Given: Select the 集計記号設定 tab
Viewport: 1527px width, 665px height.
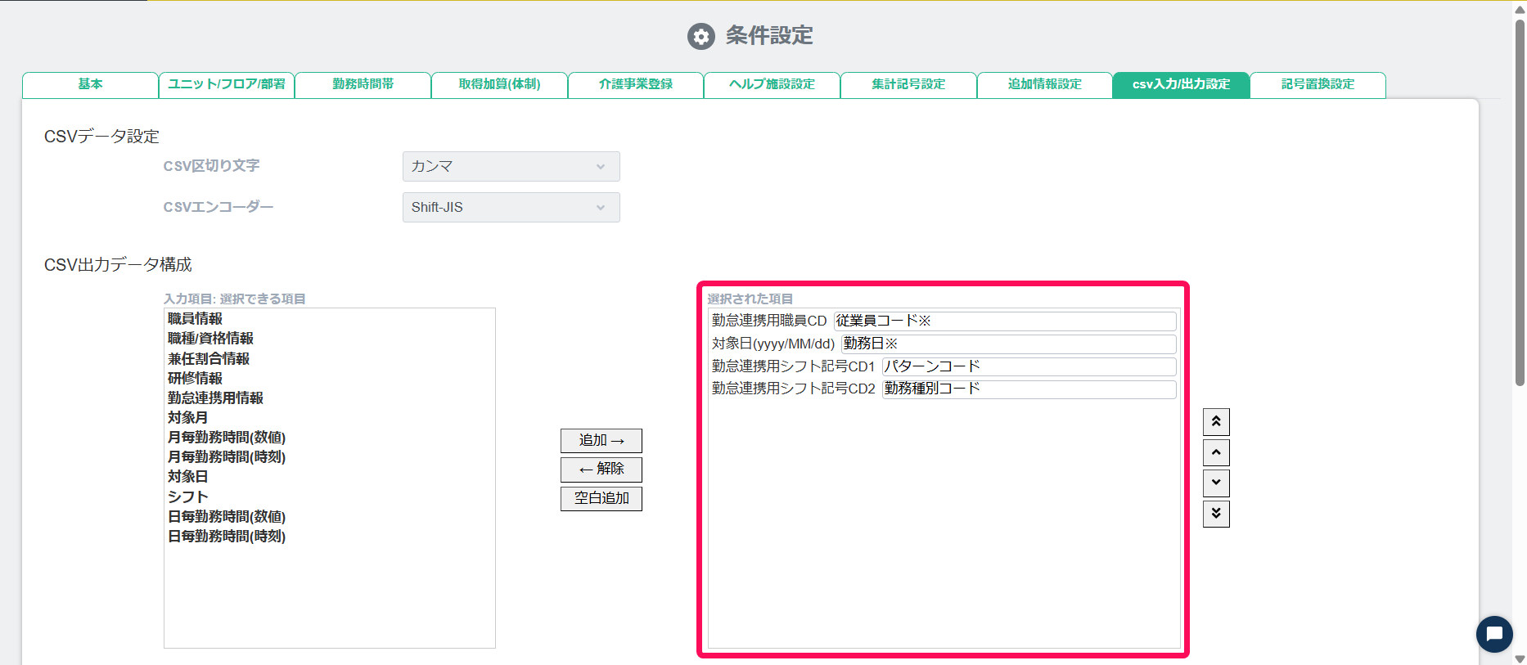Looking at the screenshot, I should 908,84.
